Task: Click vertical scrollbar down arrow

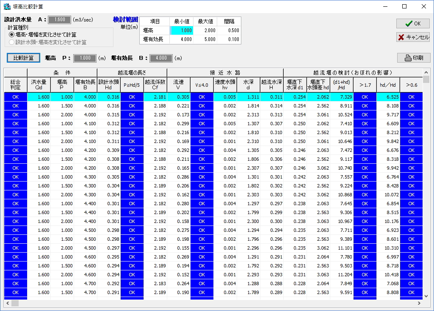Action: coord(426,296)
